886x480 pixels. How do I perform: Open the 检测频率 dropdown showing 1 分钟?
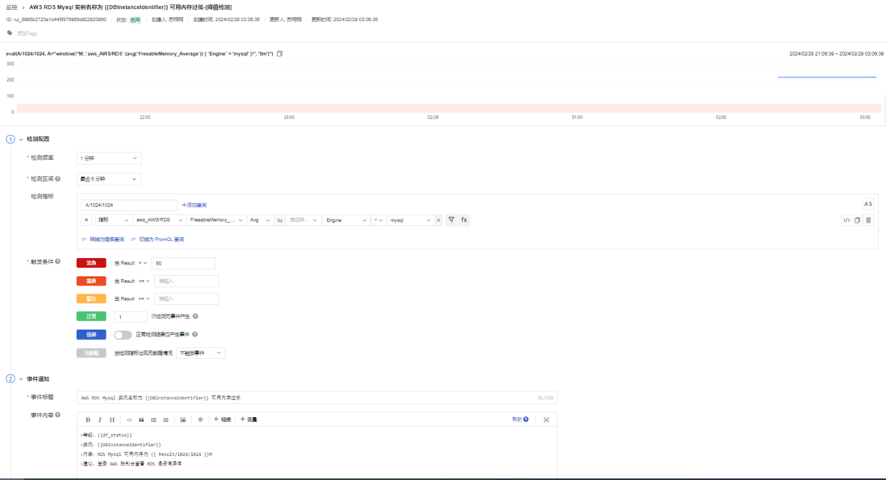tap(108, 158)
